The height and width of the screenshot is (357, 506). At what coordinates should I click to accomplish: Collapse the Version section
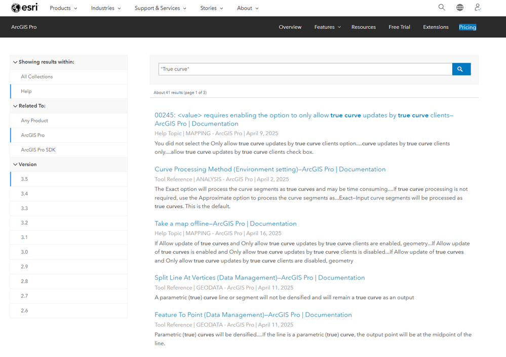coord(69,165)
